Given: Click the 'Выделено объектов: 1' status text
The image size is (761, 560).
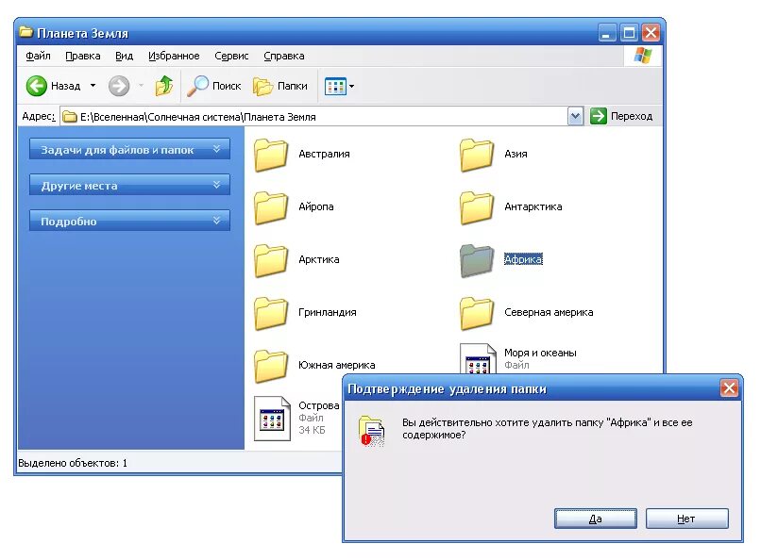Looking at the screenshot, I should 73,463.
